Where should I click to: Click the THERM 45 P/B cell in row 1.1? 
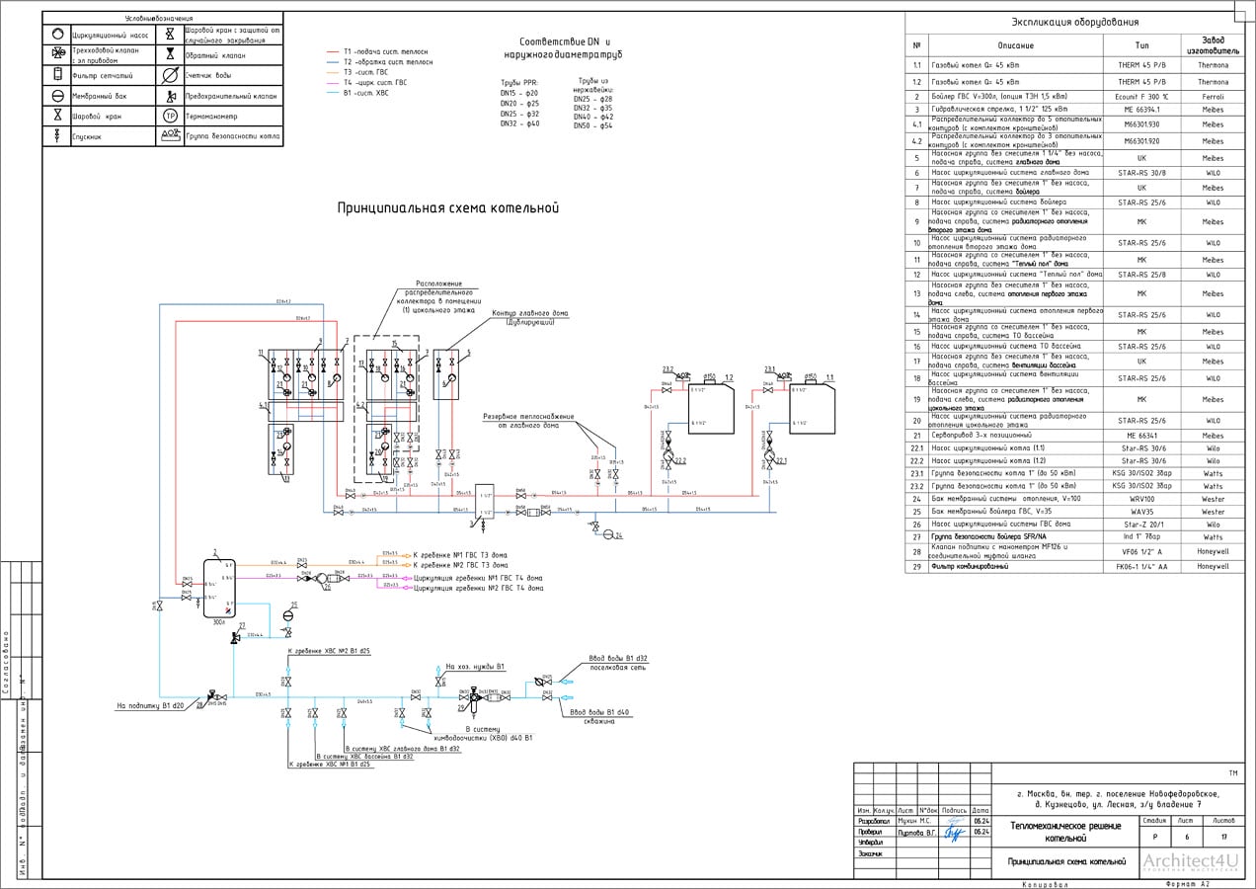click(x=1141, y=64)
